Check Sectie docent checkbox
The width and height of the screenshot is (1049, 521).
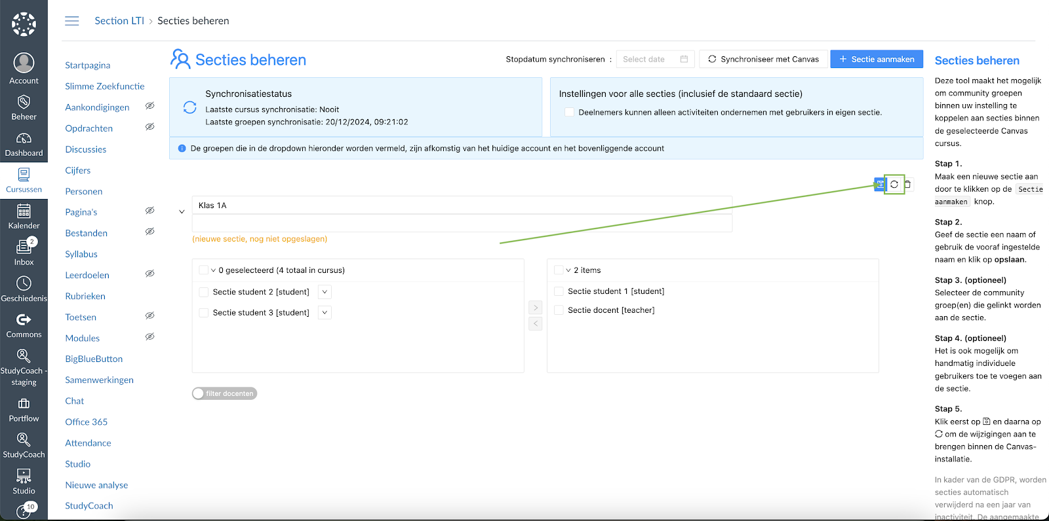559,310
